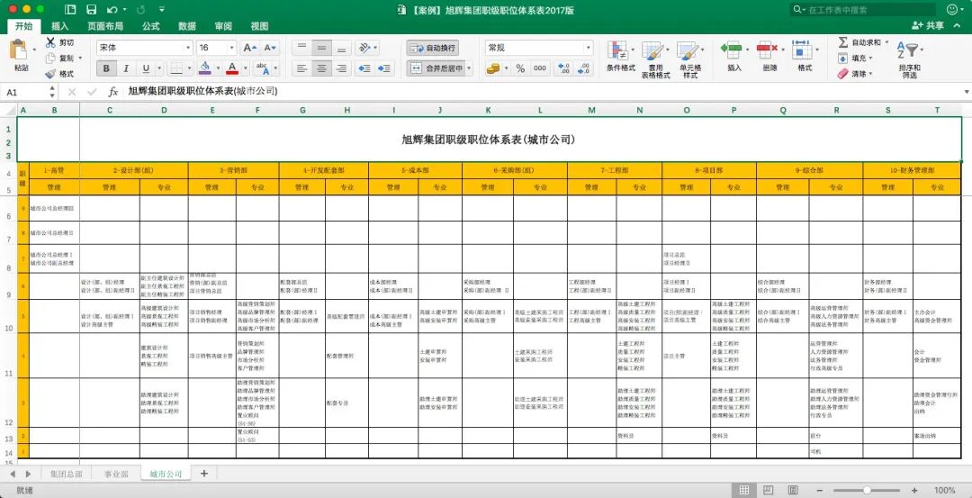Click the percent style icon
The image size is (972, 498).
(521, 68)
